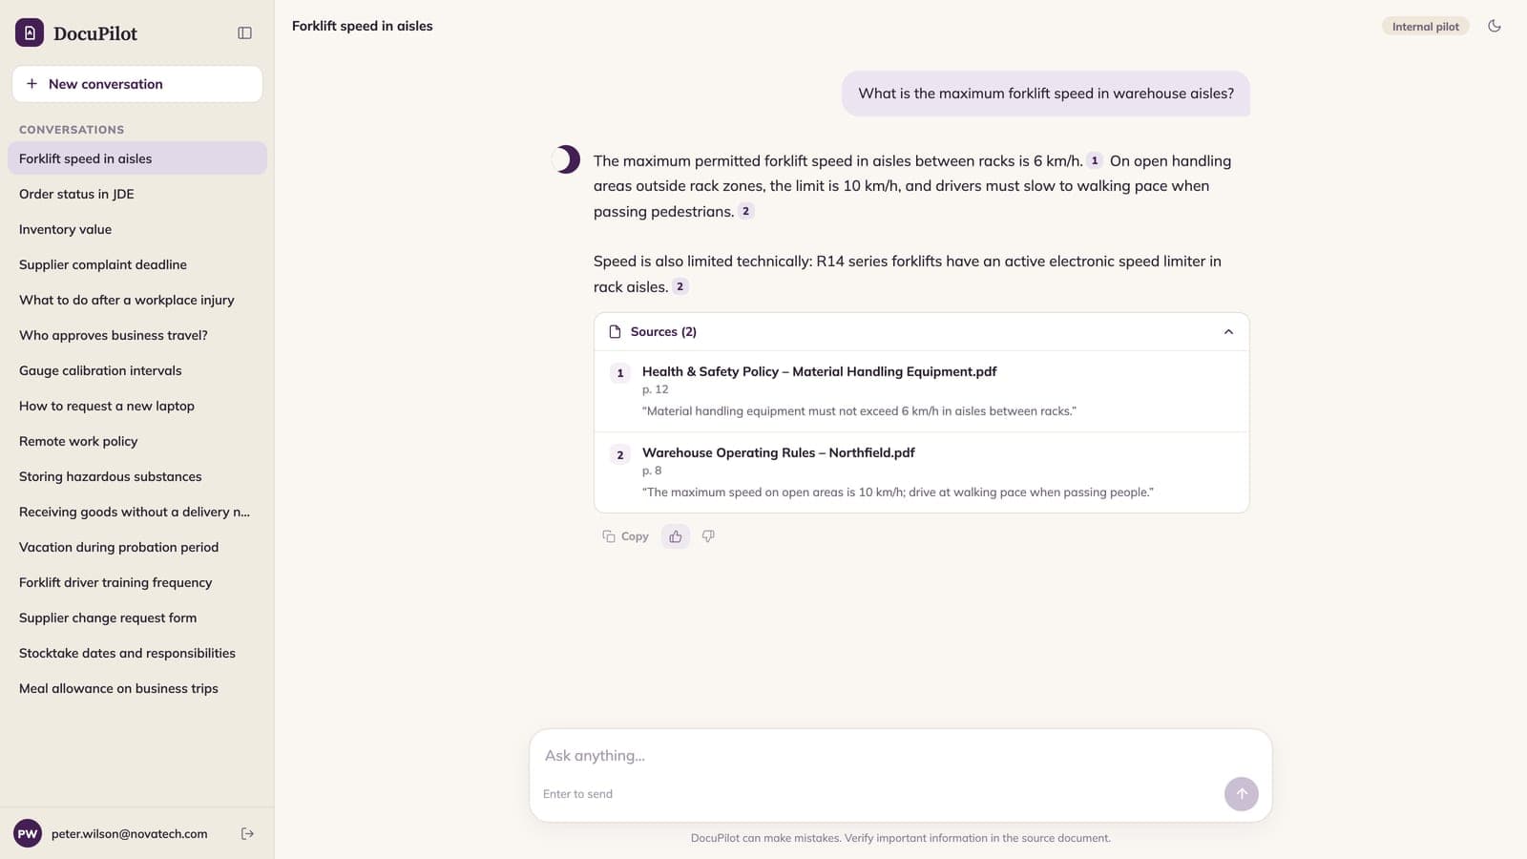Click citation 1 after 6 km/h sentence
Image resolution: width=1527 pixels, height=859 pixels.
point(1095,160)
